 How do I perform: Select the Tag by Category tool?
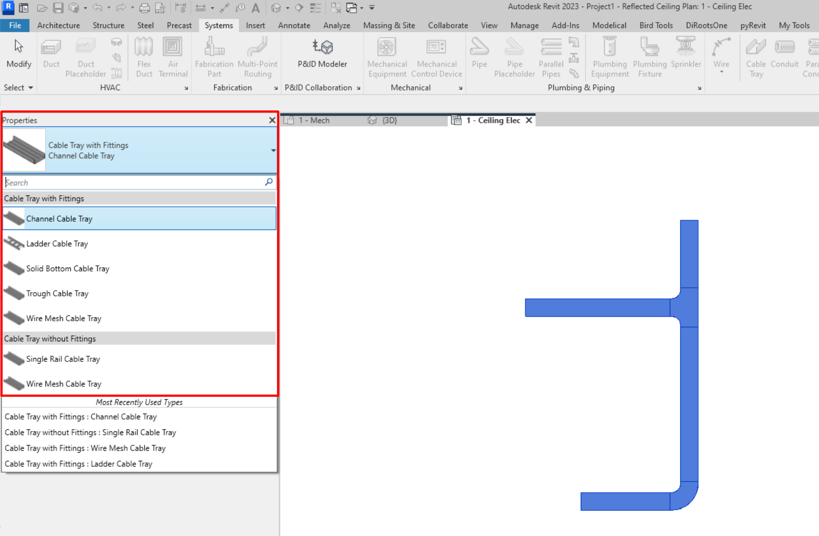[x=240, y=8]
